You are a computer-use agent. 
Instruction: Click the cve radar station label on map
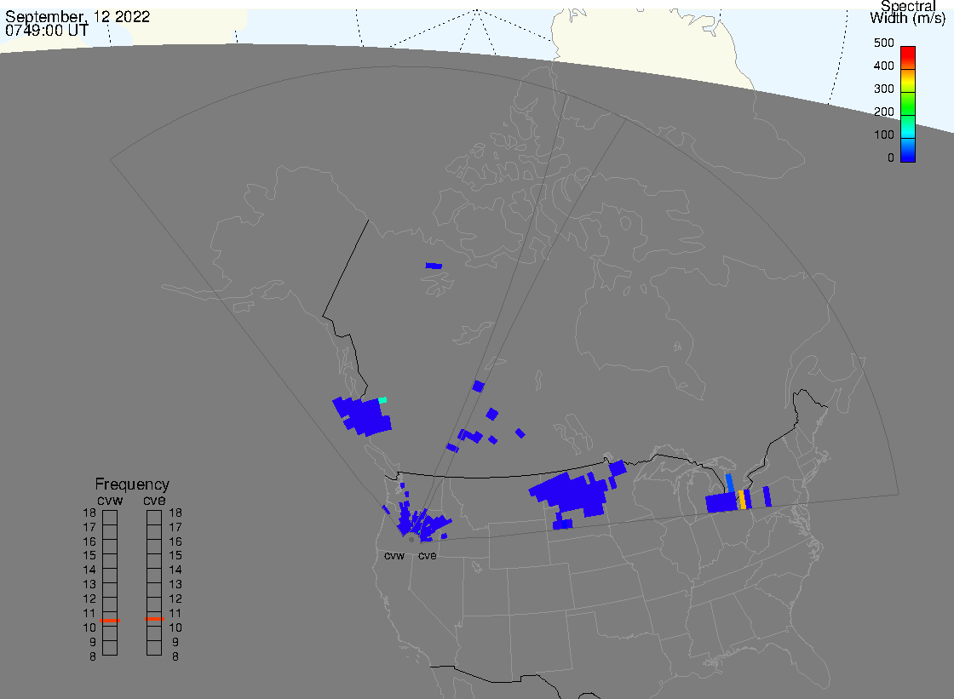point(427,556)
